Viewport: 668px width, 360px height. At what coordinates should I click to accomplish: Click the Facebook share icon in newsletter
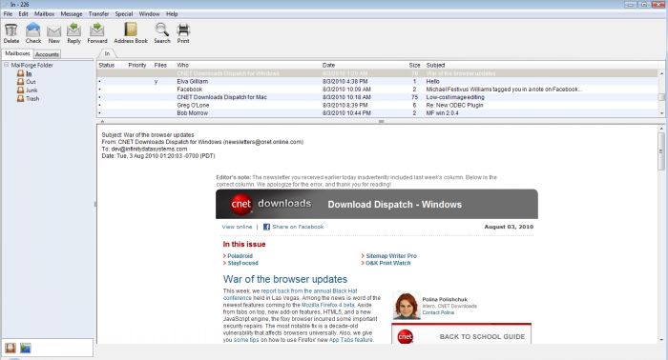tap(266, 227)
